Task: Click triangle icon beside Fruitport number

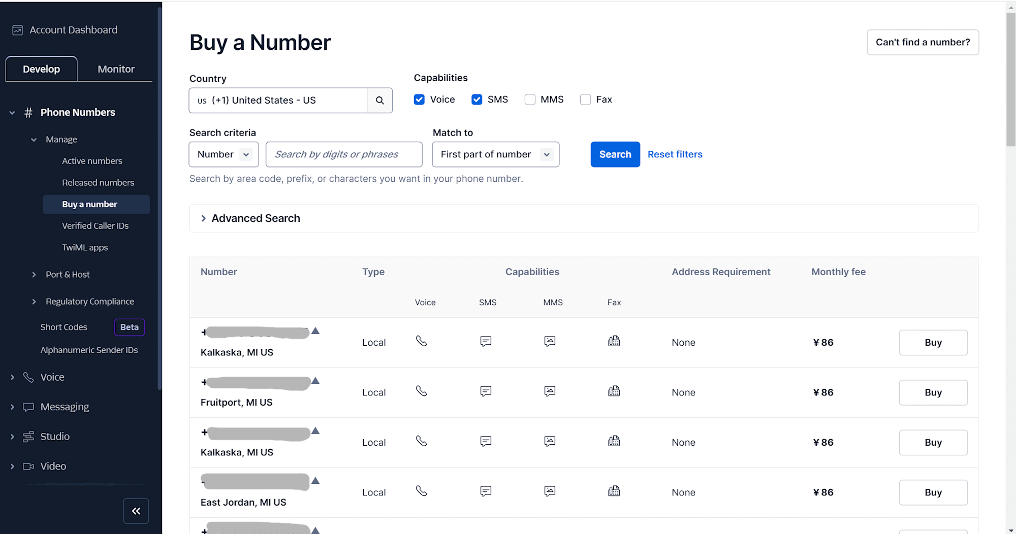Action: [315, 381]
